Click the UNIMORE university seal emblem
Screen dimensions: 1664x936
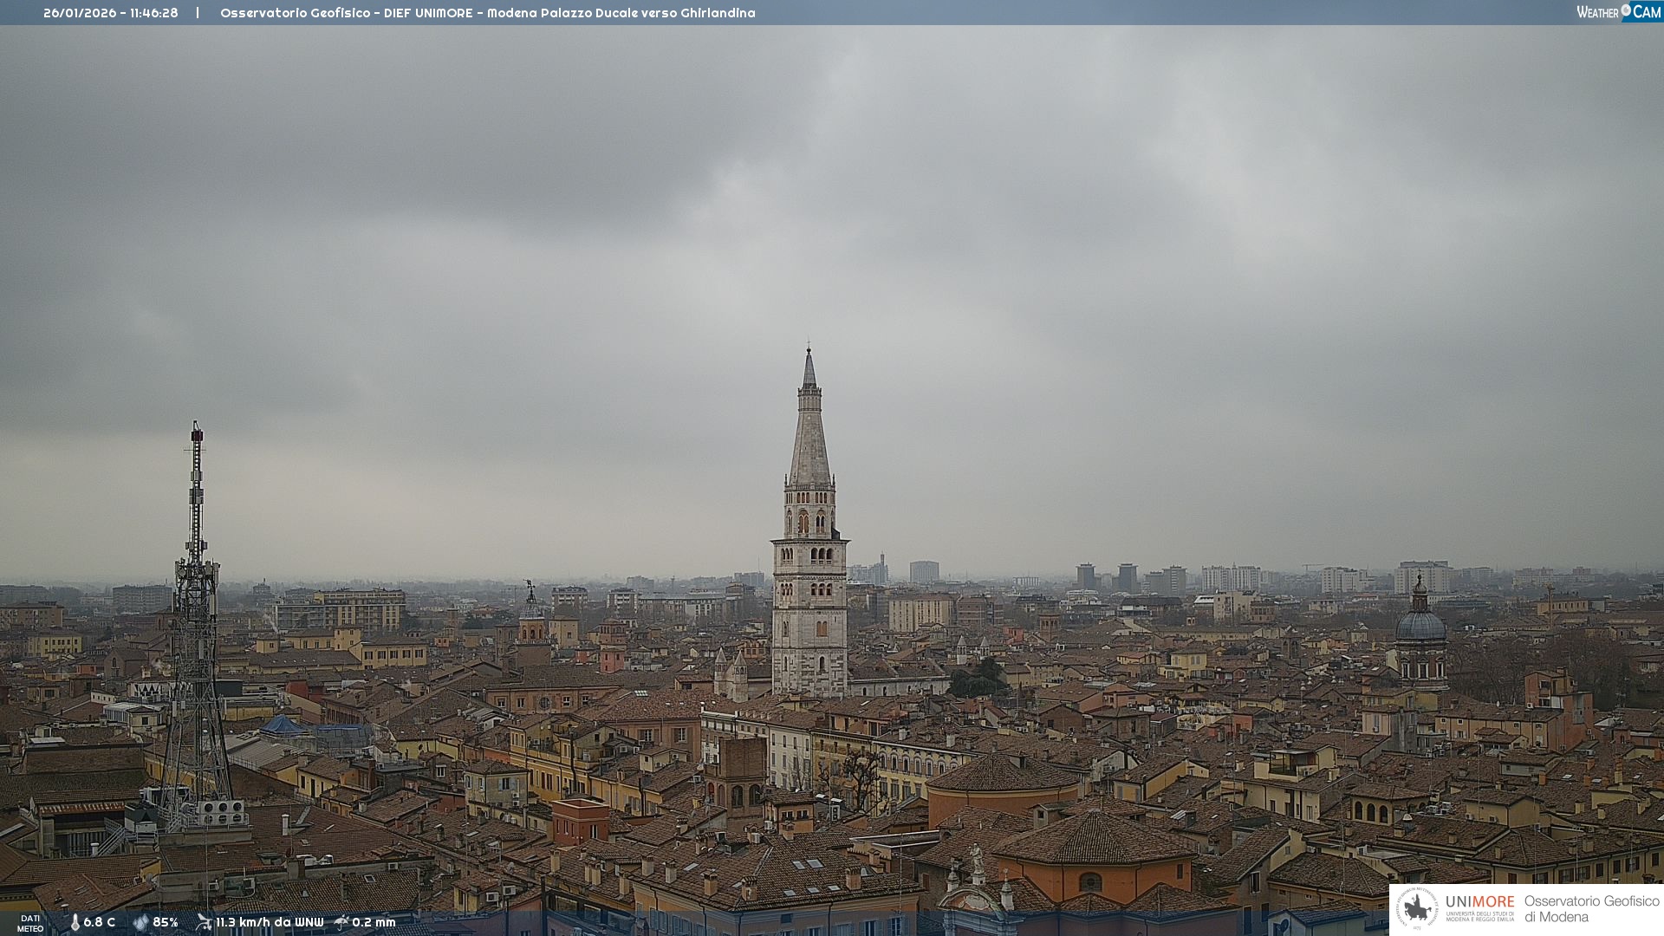coord(1417,909)
